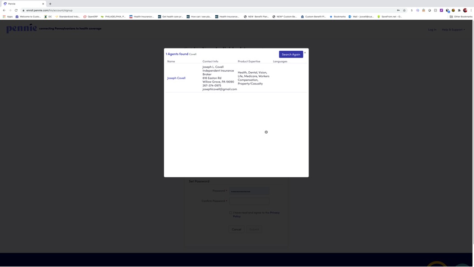
Task: Open the 'Standardized Indu...' bookmark
Action: [67, 17]
